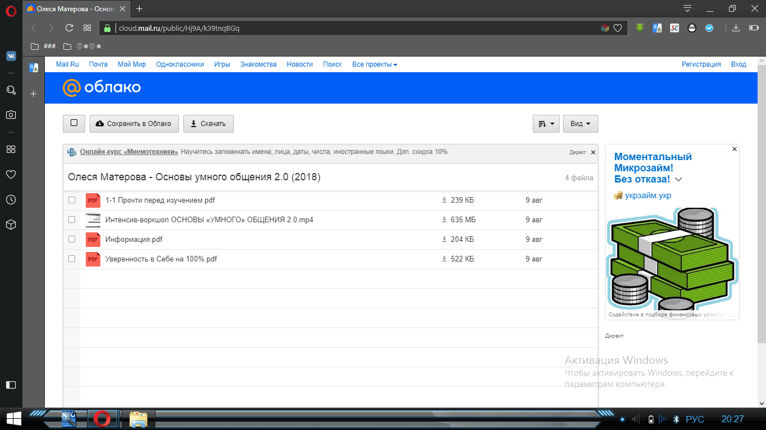This screenshot has height=430, width=766.
Task: Open Speed Dial grid next to reload
Action: [87, 28]
